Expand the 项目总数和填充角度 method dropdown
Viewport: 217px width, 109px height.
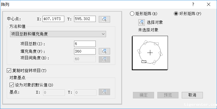(x=58, y=34)
